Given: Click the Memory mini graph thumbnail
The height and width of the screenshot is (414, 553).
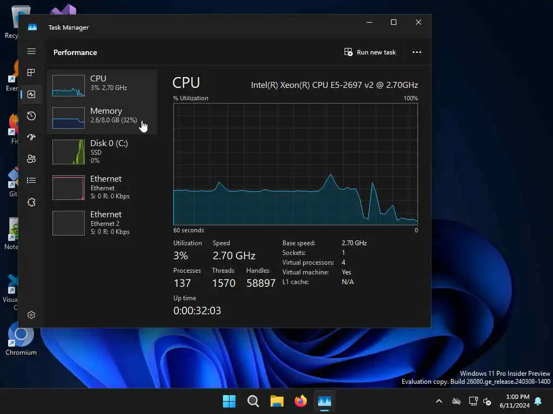Looking at the screenshot, I should tap(69, 118).
